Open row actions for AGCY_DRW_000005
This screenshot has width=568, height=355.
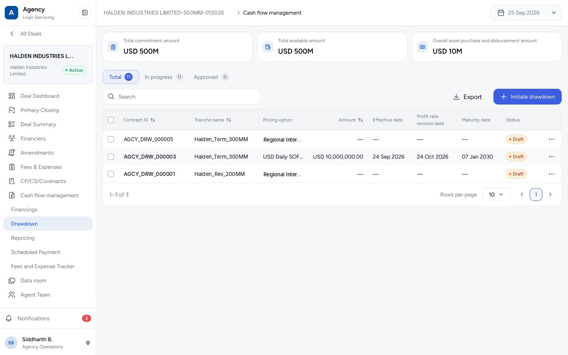point(552,139)
